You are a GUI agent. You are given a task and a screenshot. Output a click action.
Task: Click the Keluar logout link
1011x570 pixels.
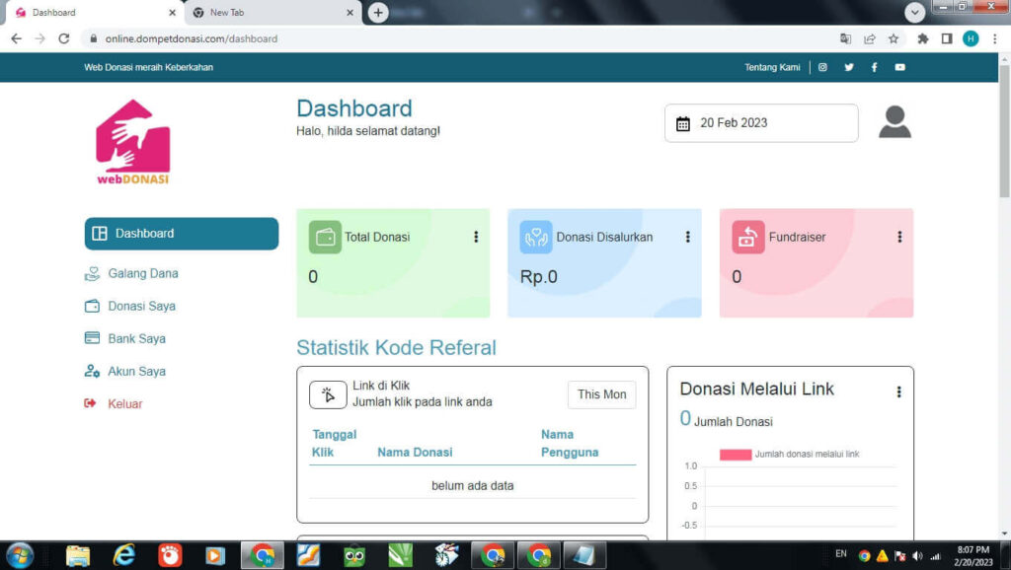coord(124,403)
